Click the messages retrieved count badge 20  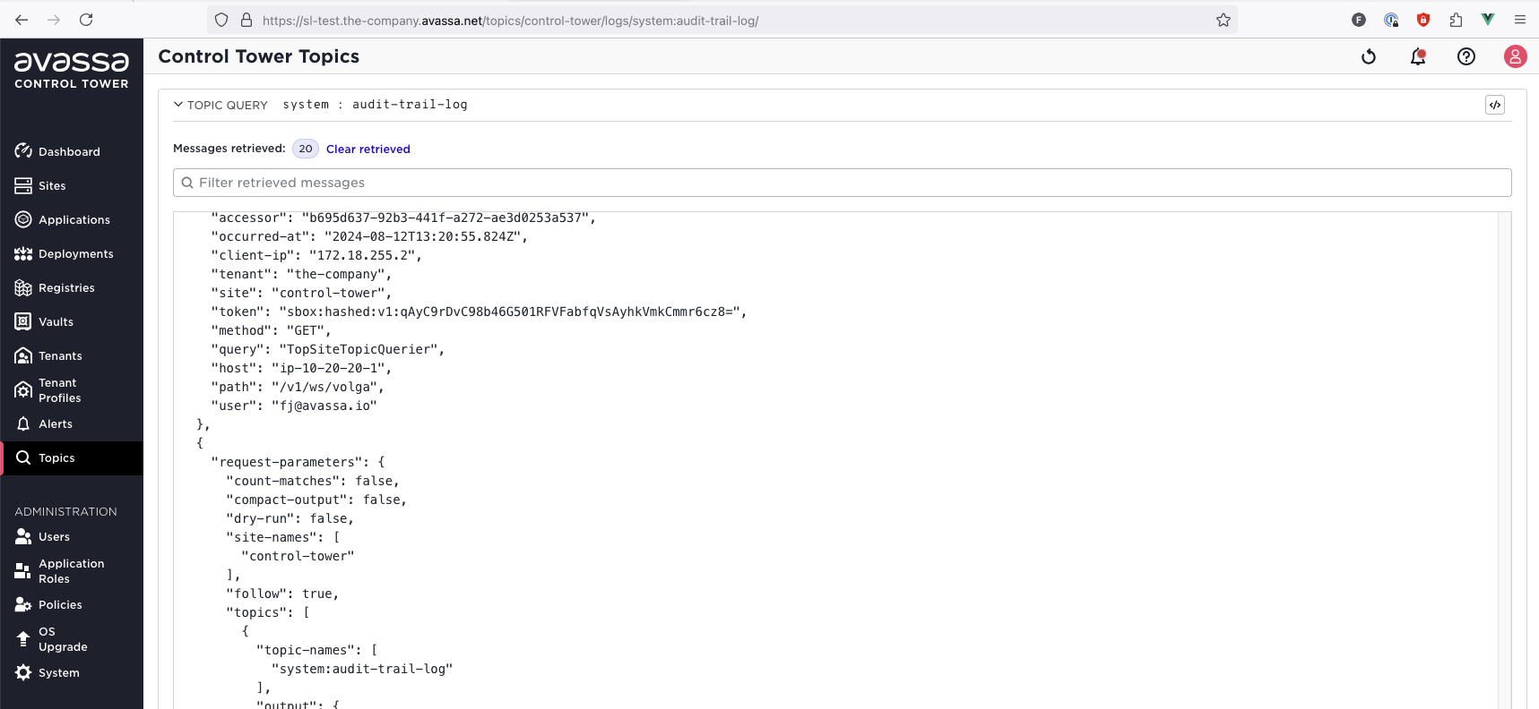pyautogui.click(x=306, y=149)
